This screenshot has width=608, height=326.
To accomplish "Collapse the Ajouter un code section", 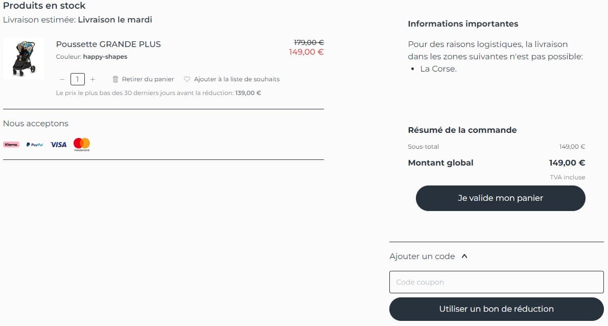I will coord(464,257).
